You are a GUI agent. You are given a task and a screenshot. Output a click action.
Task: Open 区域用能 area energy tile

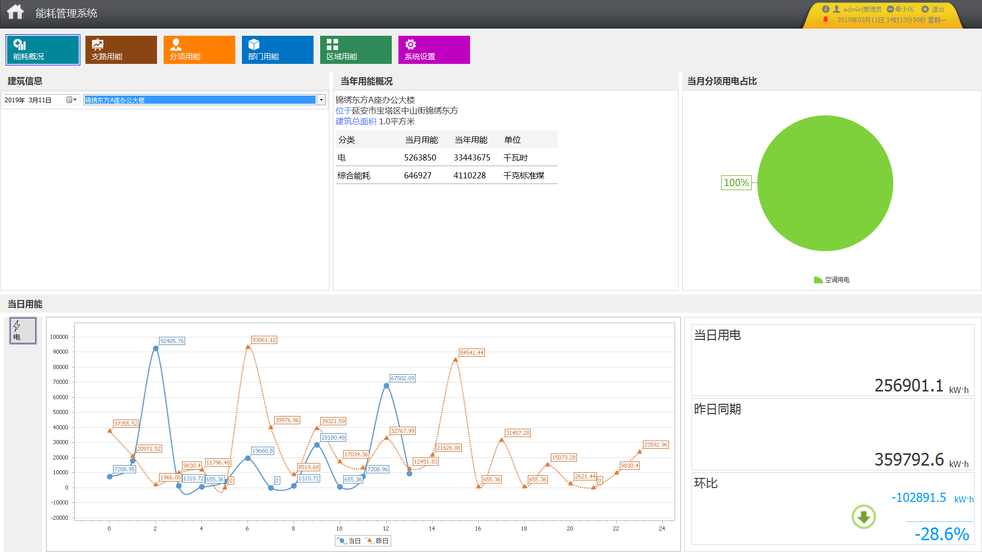355,50
